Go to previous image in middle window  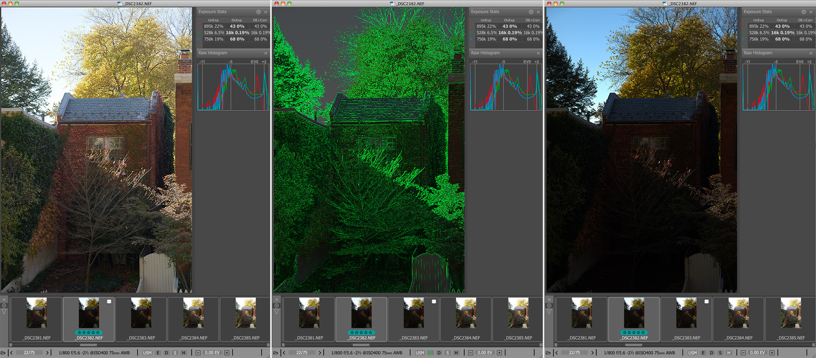pyautogui.click(x=284, y=353)
